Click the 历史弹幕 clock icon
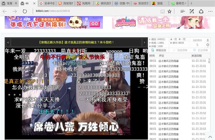215x140 pixels. coord(194,50)
